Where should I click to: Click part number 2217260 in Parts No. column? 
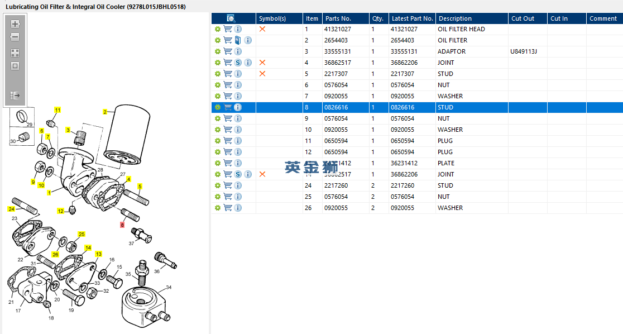point(336,185)
